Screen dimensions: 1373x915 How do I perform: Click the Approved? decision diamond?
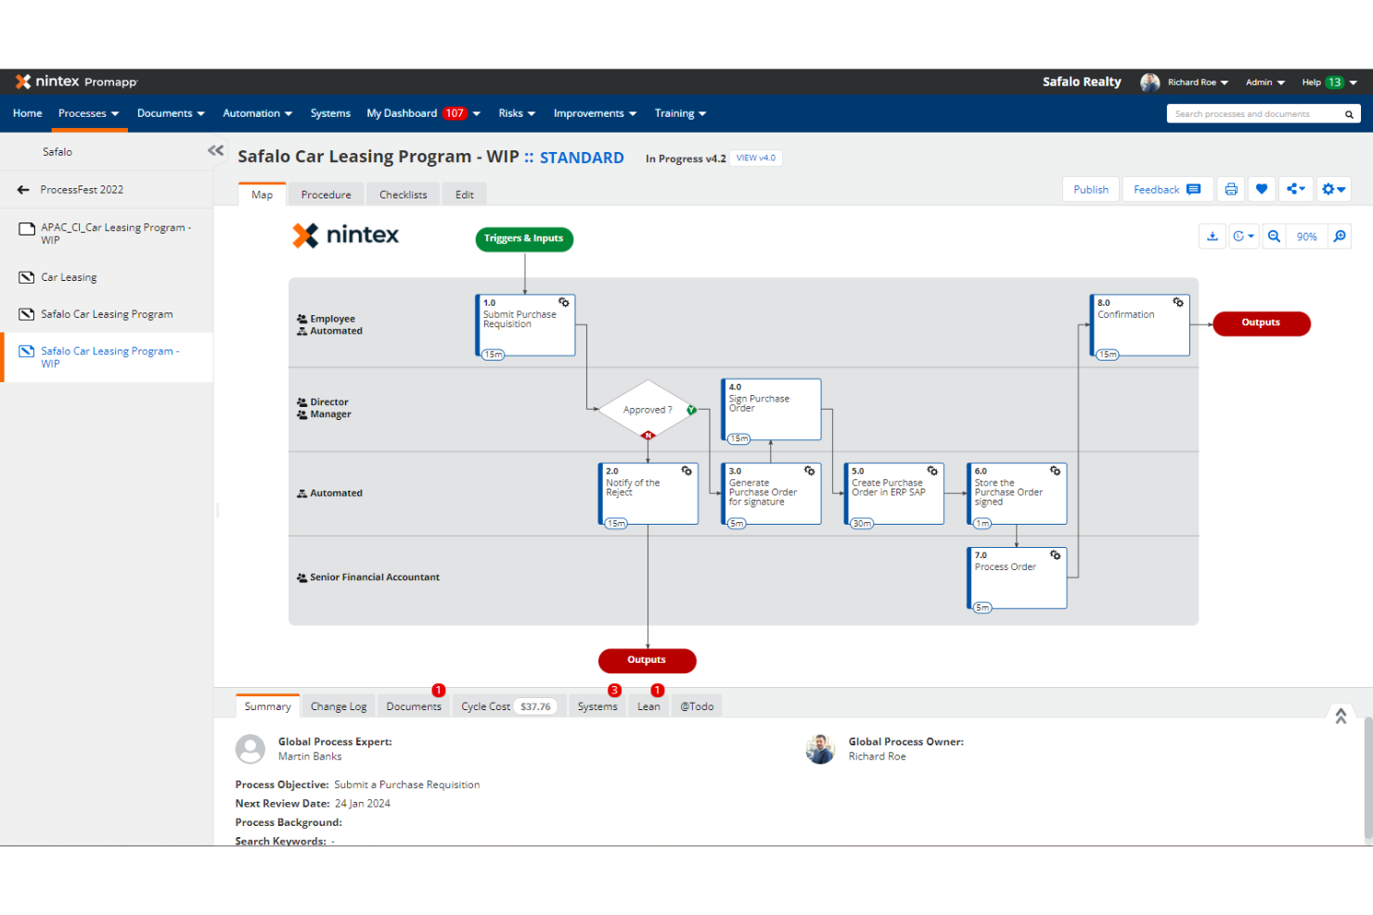(648, 410)
